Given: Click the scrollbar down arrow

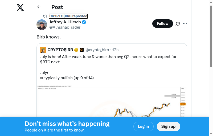Looking at the screenshot, I should (x=211, y=133).
